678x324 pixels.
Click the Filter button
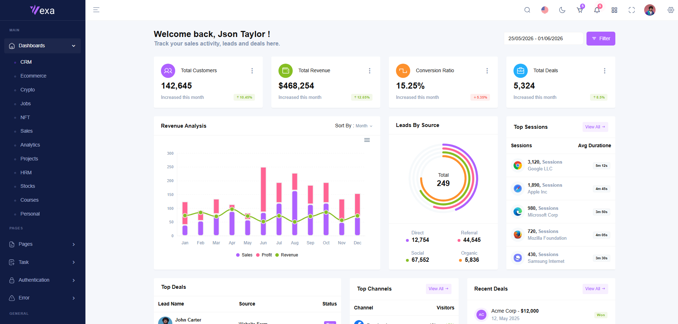pos(601,38)
